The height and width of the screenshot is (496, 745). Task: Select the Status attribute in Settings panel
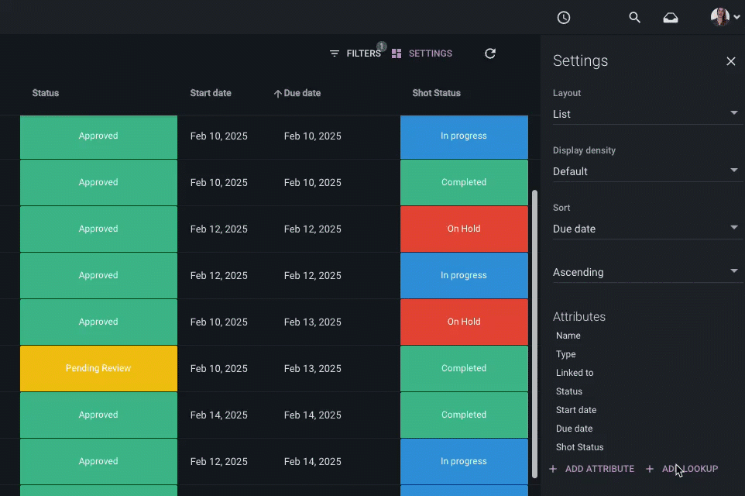click(x=568, y=391)
